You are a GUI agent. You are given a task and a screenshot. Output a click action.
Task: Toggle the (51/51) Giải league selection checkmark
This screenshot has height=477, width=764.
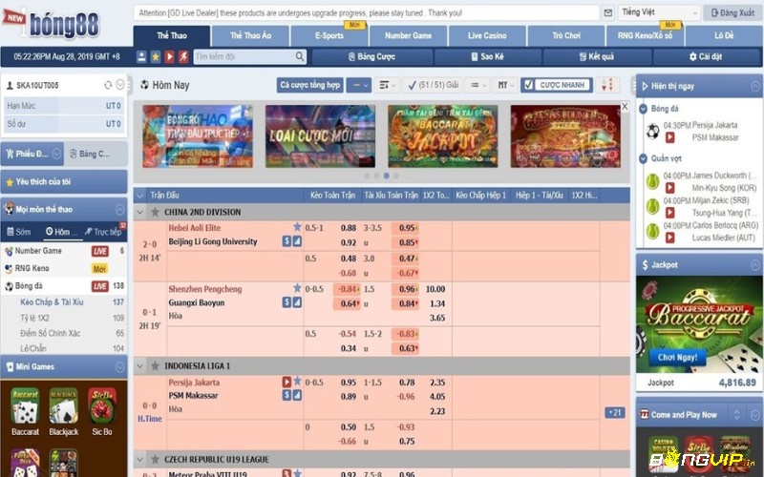411,85
